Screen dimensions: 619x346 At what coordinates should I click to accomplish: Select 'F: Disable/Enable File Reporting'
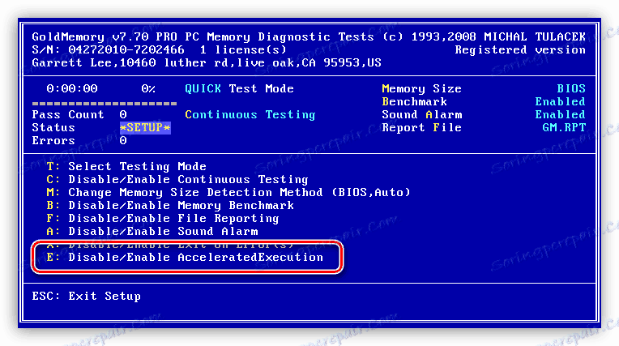163,219
